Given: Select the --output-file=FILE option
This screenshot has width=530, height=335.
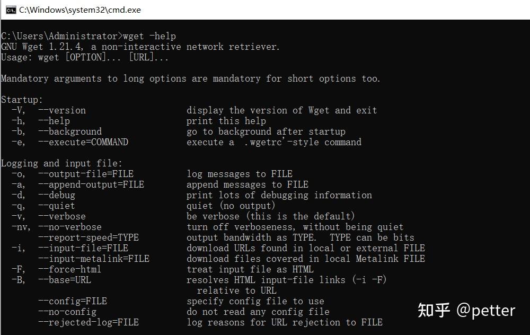Looking at the screenshot, I should pos(86,174).
